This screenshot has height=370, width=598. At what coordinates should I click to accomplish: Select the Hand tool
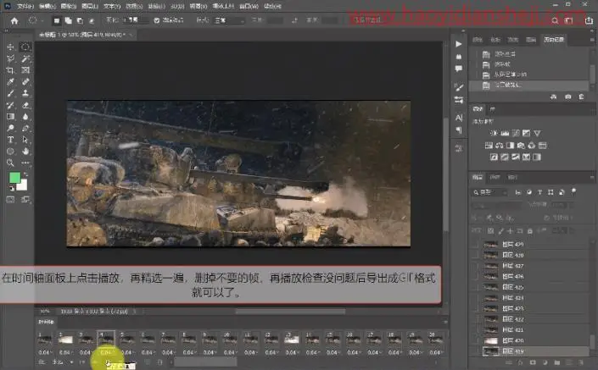pos(25,152)
